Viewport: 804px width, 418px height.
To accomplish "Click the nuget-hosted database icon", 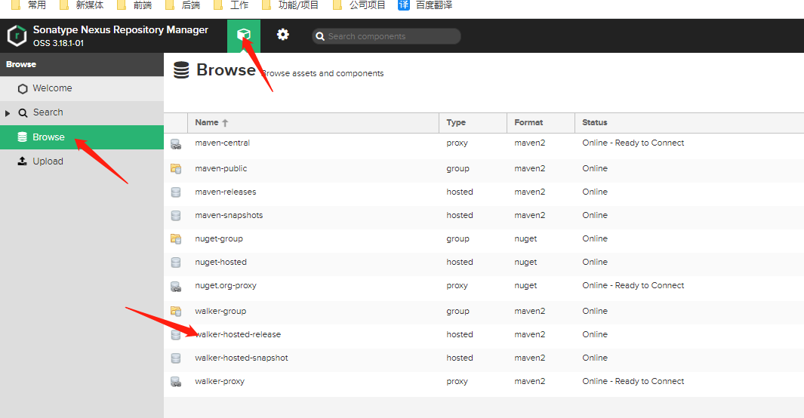I will [x=176, y=263].
